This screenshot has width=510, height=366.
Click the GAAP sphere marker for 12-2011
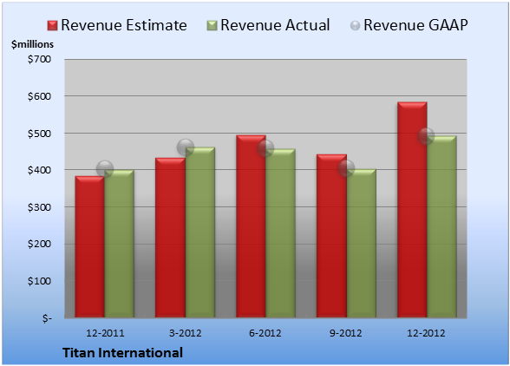[x=105, y=169]
